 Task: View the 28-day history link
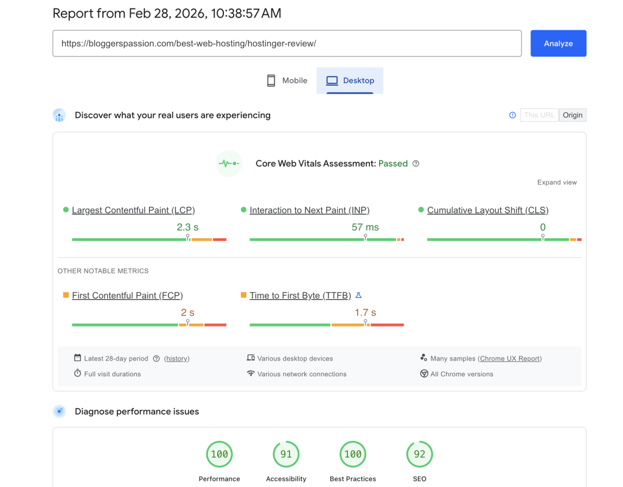click(x=177, y=358)
